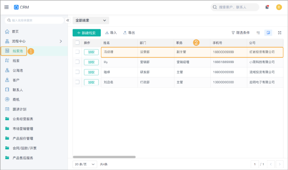Open the column sorting settings icon

[258, 33]
